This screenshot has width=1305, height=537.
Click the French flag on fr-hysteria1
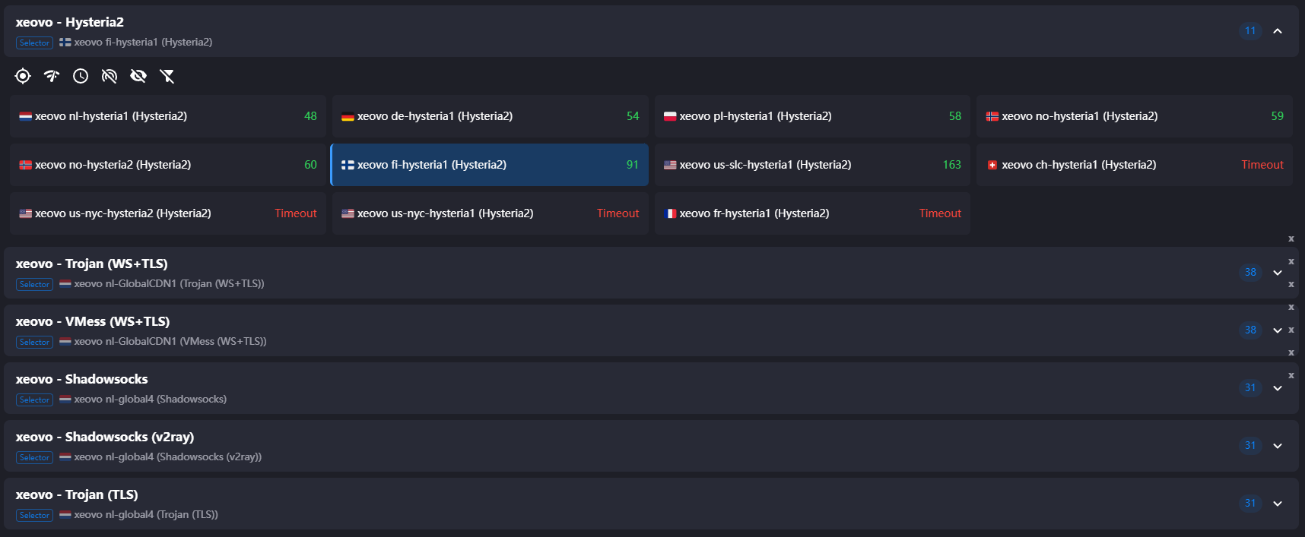click(x=670, y=213)
